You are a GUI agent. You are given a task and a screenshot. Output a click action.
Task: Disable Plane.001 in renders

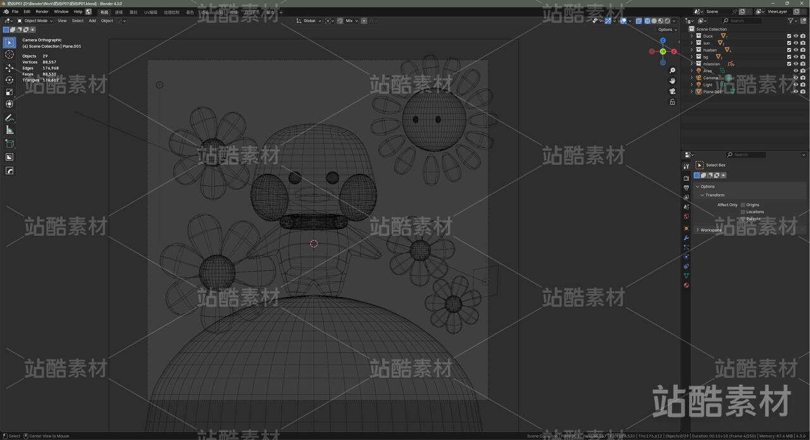pos(803,92)
